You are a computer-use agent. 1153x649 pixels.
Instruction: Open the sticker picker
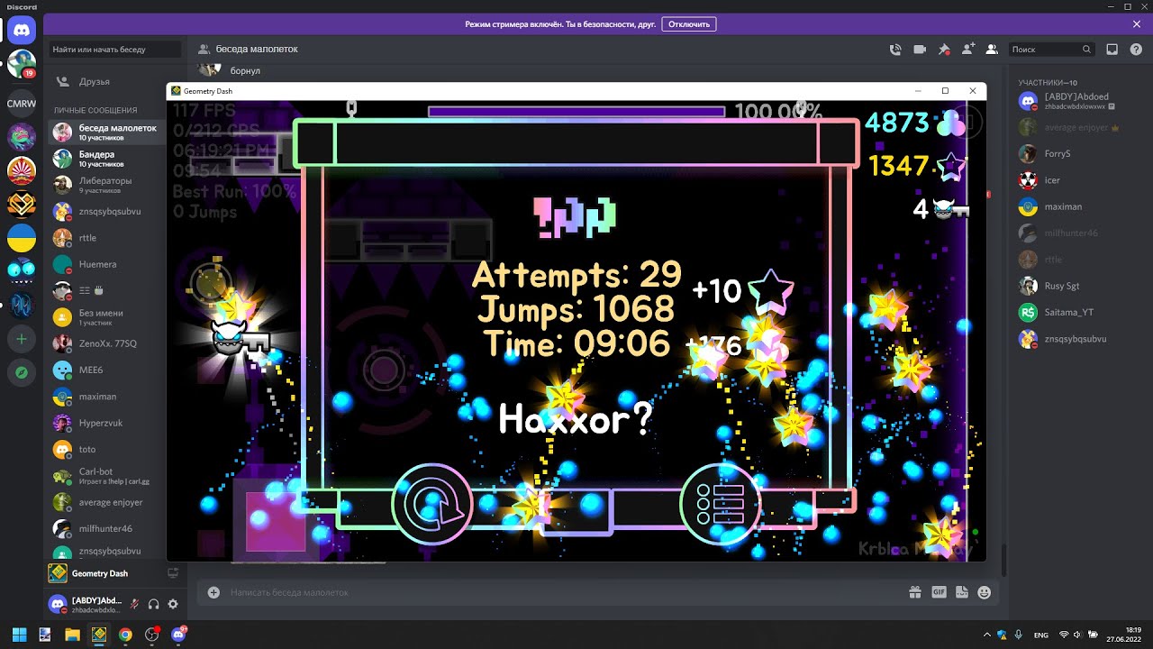(961, 592)
